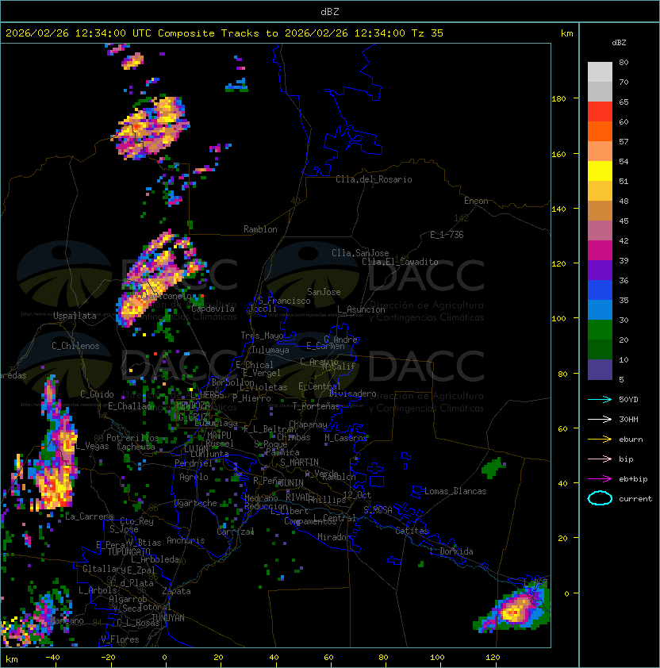The width and height of the screenshot is (660, 668).
Task: Click the 'TUNUYAN' map label
Action: point(168,617)
